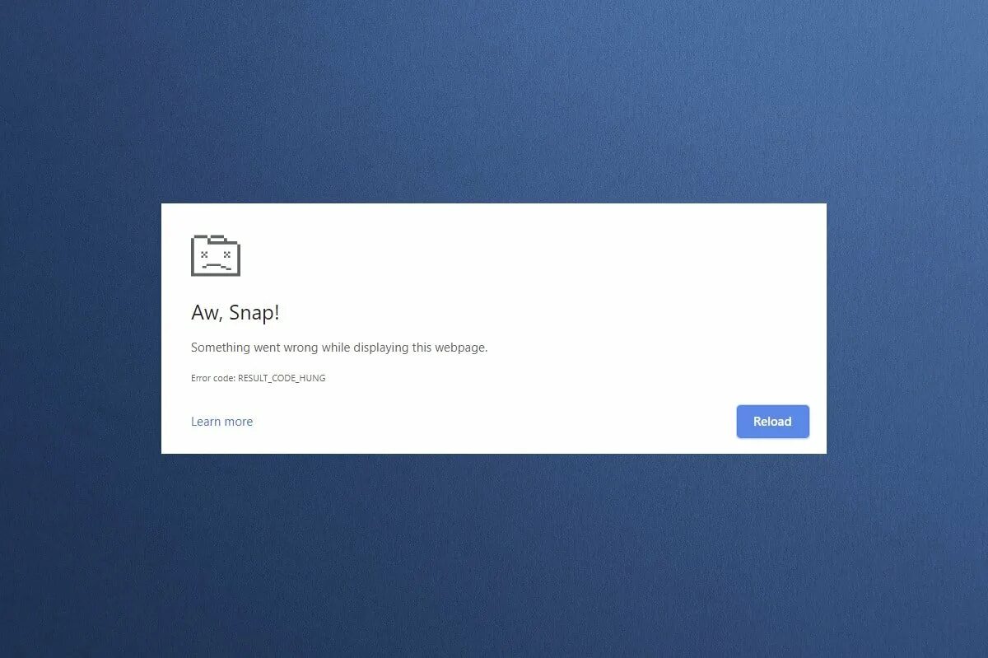Image resolution: width=988 pixels, height=658 pixels.
Task: Click the word "Snap!" in heading
Action: 254,313
